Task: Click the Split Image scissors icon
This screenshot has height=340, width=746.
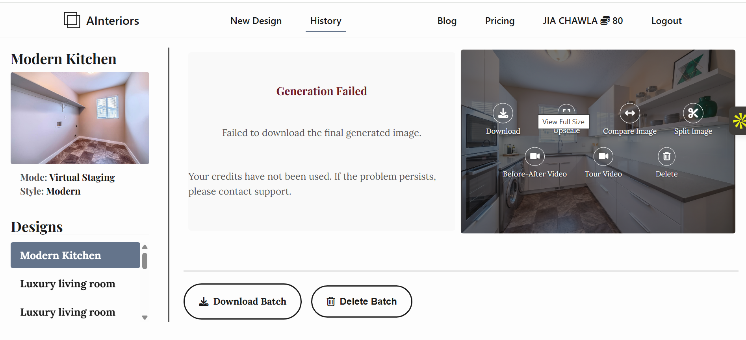Action: coord(693,113)
